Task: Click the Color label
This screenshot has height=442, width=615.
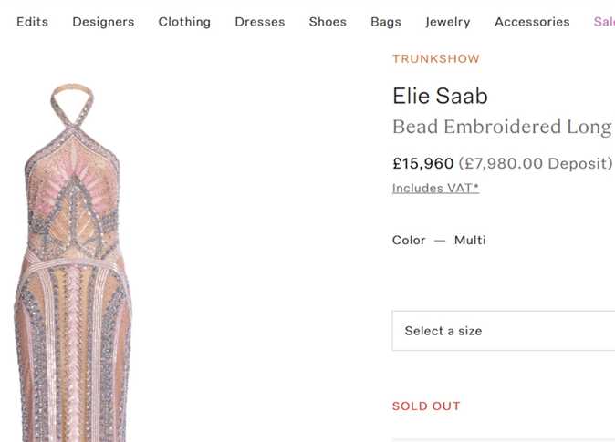Action: coord(409,241)
